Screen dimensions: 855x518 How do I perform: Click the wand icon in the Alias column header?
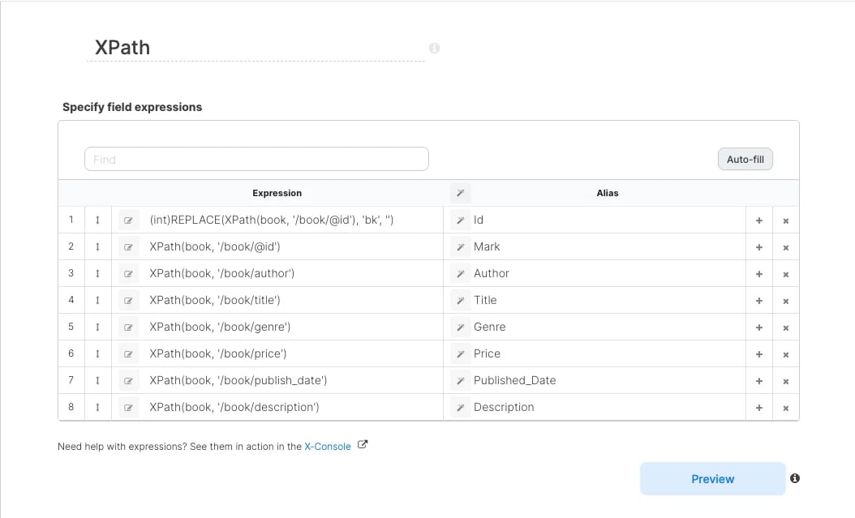coord(460,193)
